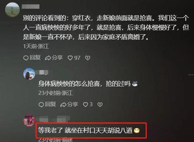The width and height of the screenshot is (194, 142).
Task: Open blurred username of second commenter
Action: pyautogui.click(x=42, y=72)
